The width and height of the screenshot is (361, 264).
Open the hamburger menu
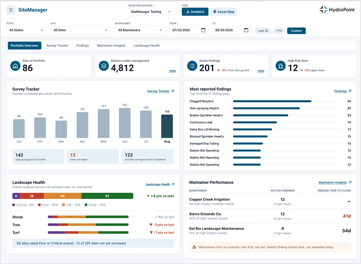click(x=11, y=10)
